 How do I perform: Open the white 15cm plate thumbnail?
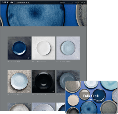(44, 48)
